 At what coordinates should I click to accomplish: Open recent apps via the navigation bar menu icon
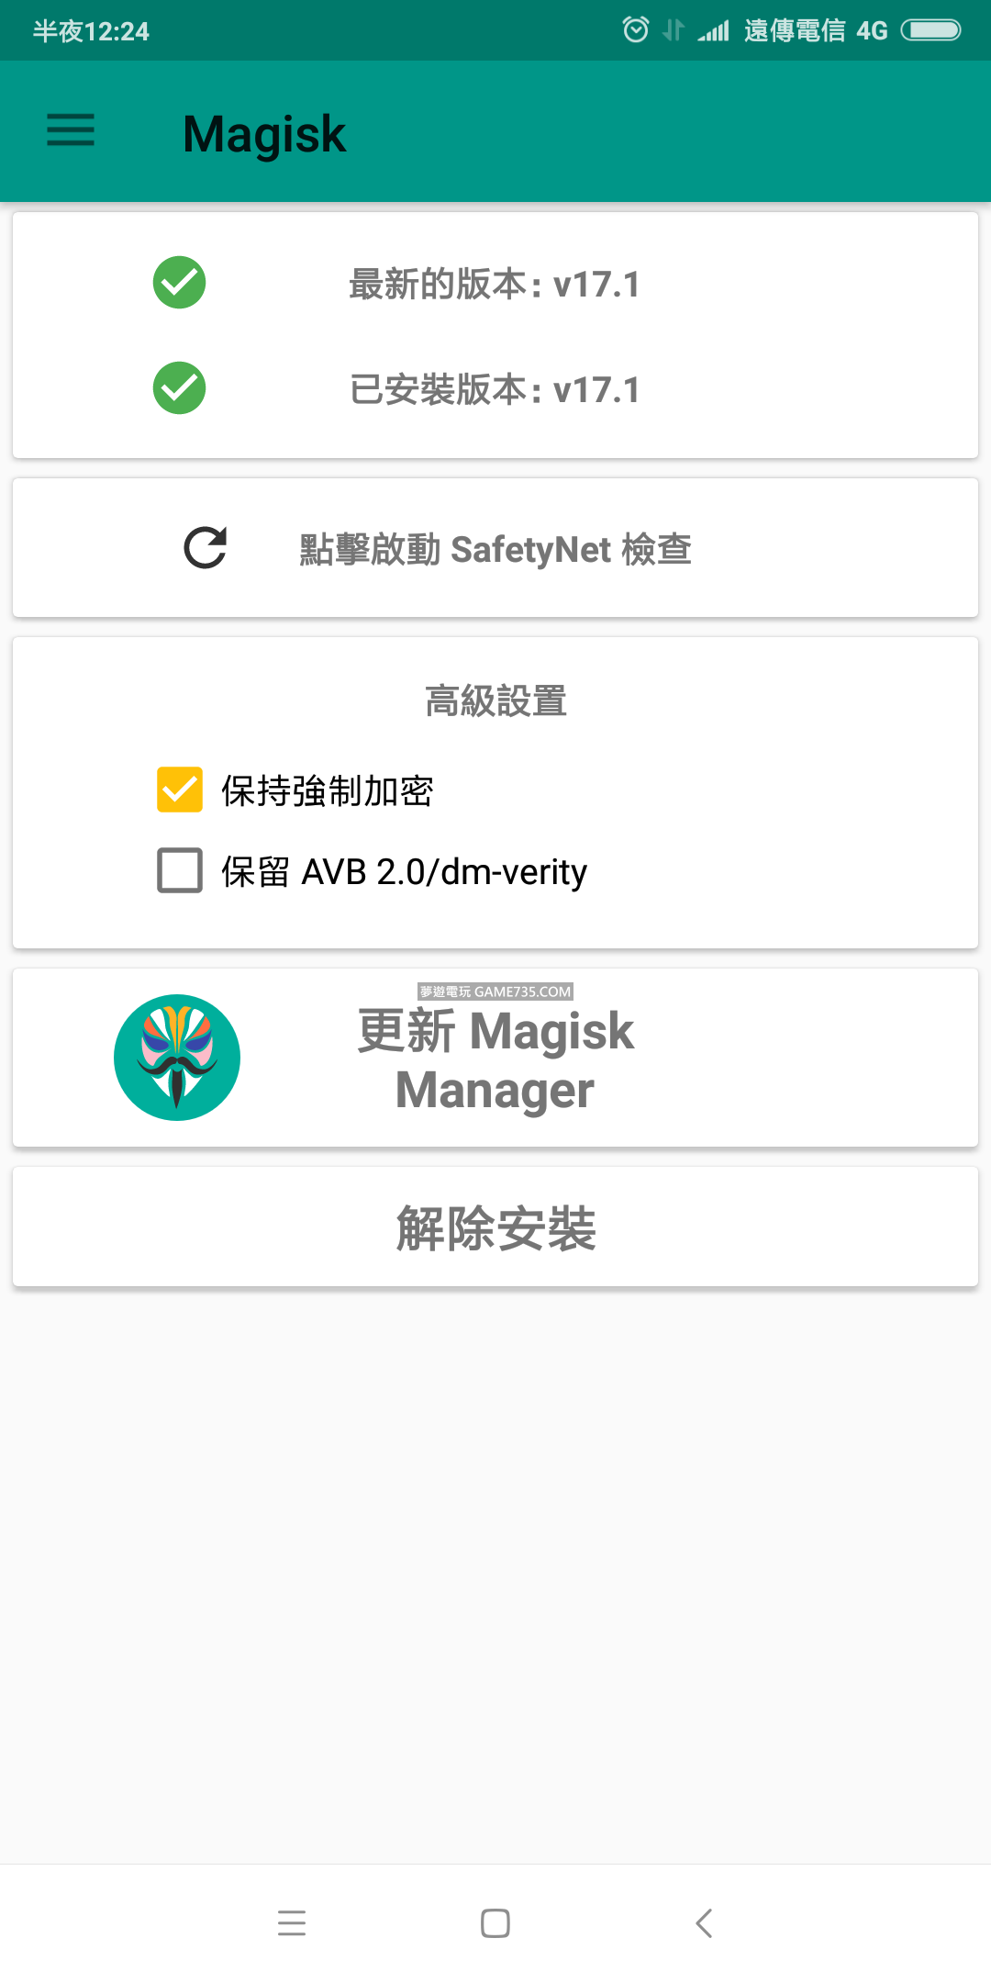[292, 1922]
